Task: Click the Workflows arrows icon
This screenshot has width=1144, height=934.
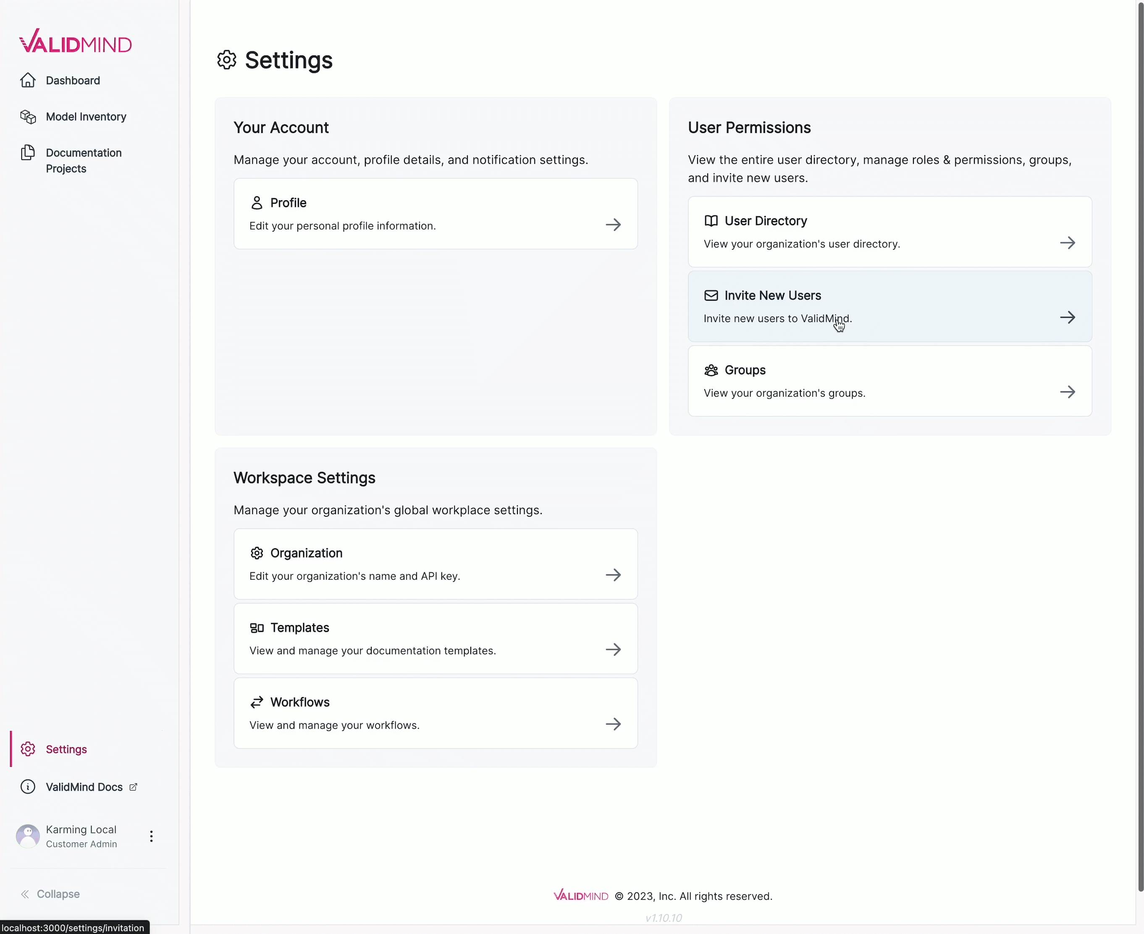Action: [x=257, y=702]
